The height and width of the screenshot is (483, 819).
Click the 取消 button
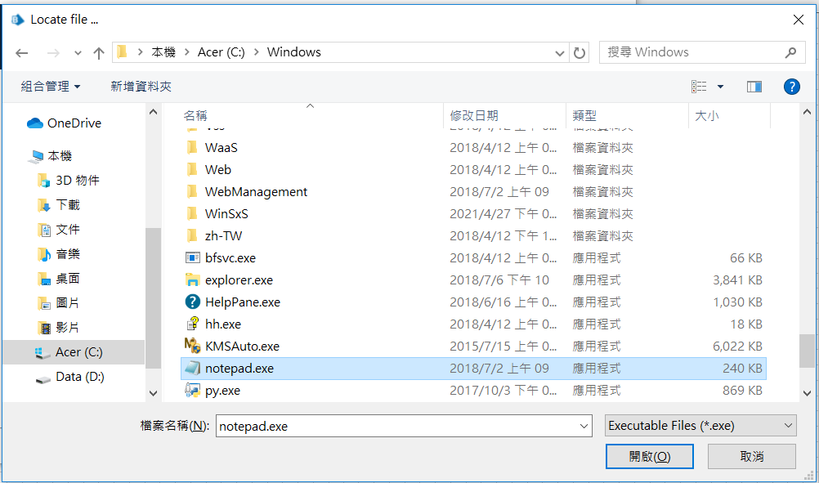[x=752, y=456]
